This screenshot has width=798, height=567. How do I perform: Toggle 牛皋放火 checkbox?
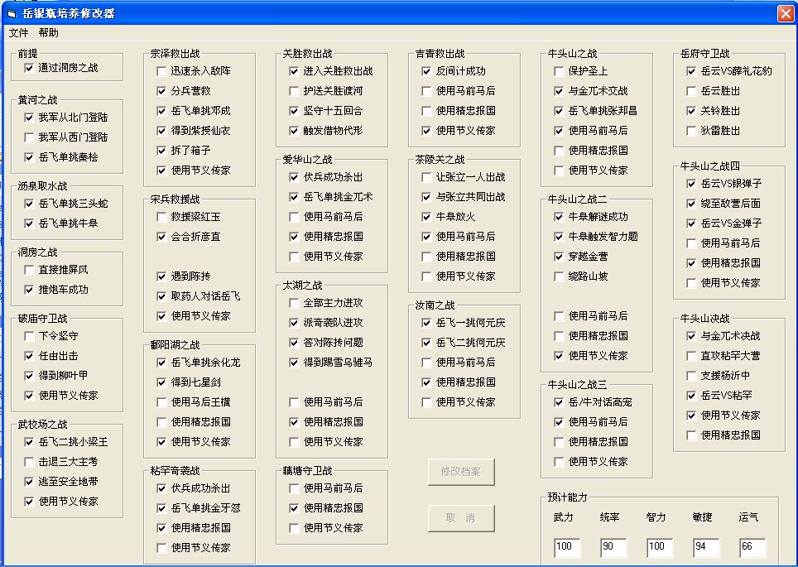[426, 217]
